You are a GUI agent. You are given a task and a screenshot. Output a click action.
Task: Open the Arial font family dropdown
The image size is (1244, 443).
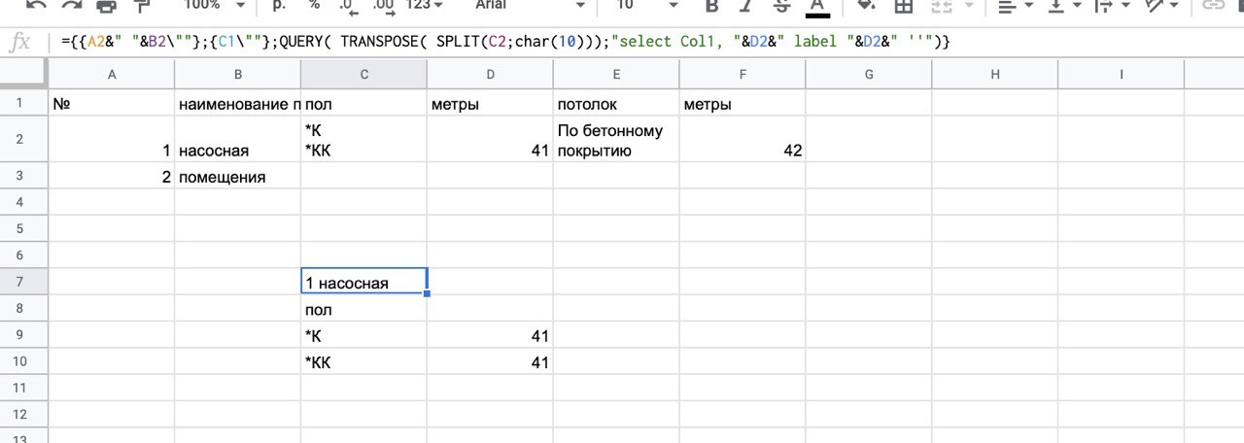(530, 6)
